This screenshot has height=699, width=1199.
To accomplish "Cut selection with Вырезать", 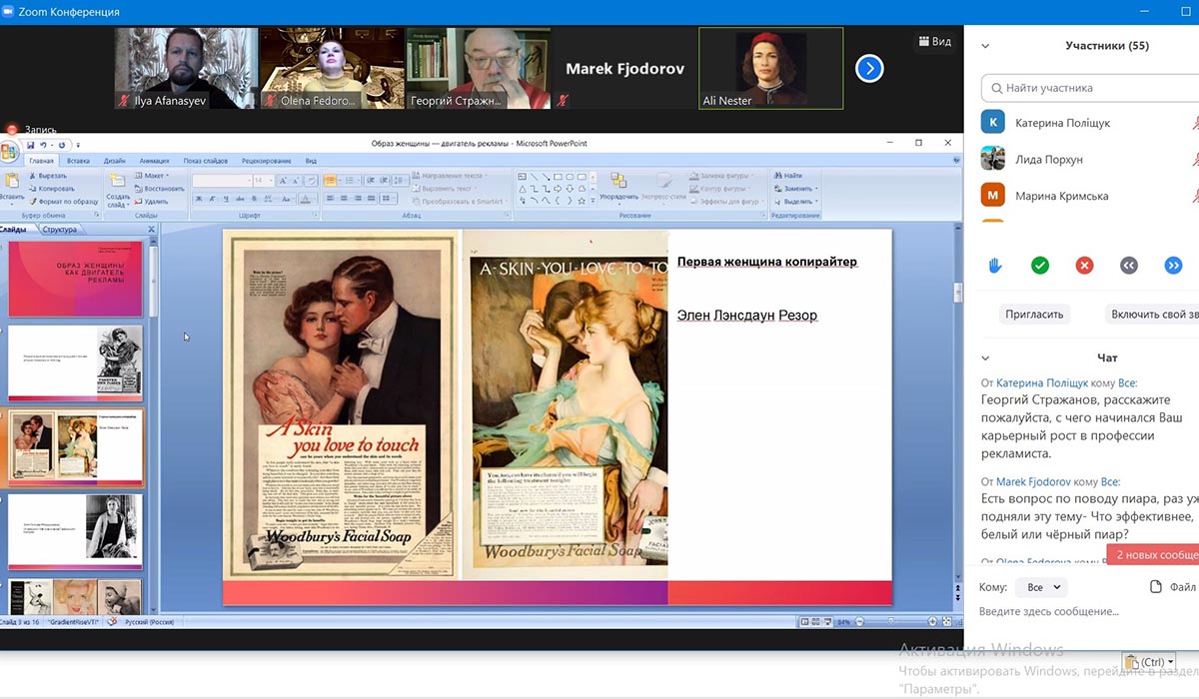I will pos(48,176).
